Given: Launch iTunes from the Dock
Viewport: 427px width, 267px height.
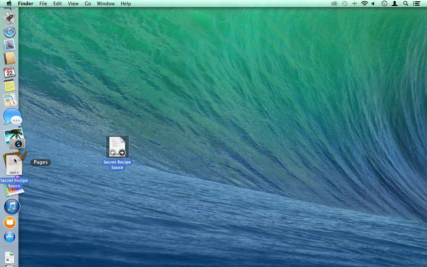Looking at the screenshot, I should pos(11,207).
